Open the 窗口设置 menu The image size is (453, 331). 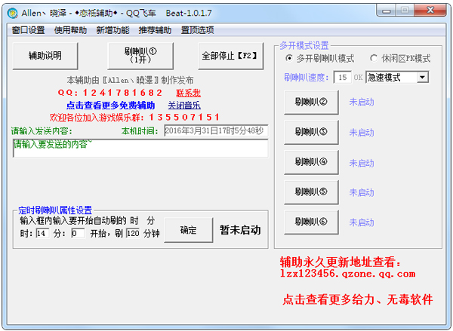pyautogui.click(x=29, y=30)
